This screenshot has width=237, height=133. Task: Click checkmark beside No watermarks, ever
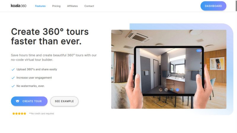pos(13,86)
